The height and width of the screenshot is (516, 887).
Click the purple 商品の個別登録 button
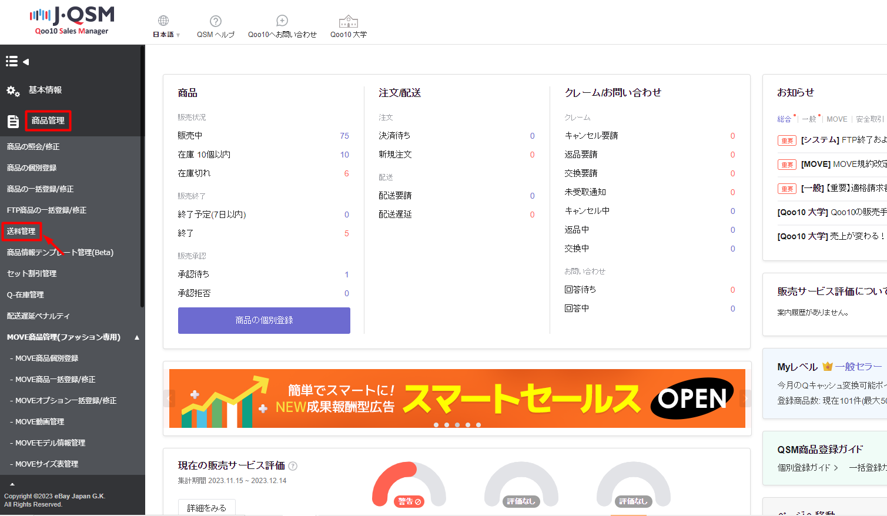(264, 320)
